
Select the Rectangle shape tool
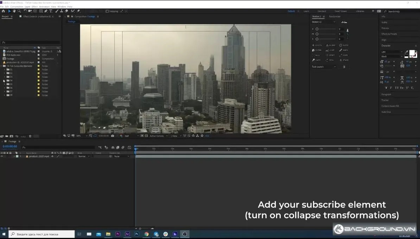tap(41, 11)
